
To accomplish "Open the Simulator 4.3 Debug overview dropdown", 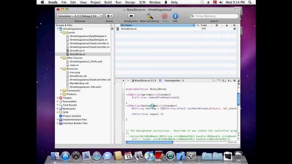I will pos(80,16).
